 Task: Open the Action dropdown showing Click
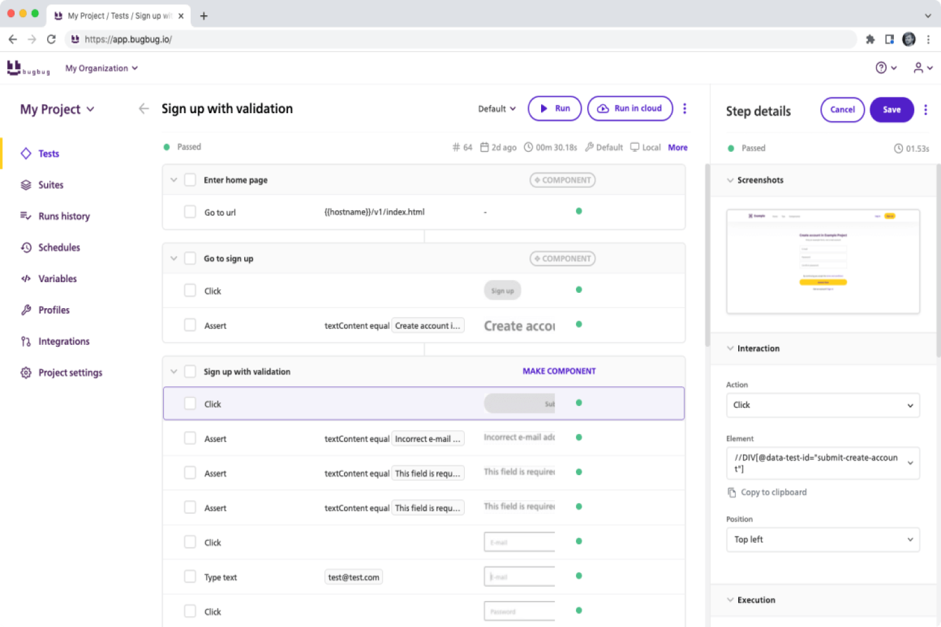tap(823, 405)
